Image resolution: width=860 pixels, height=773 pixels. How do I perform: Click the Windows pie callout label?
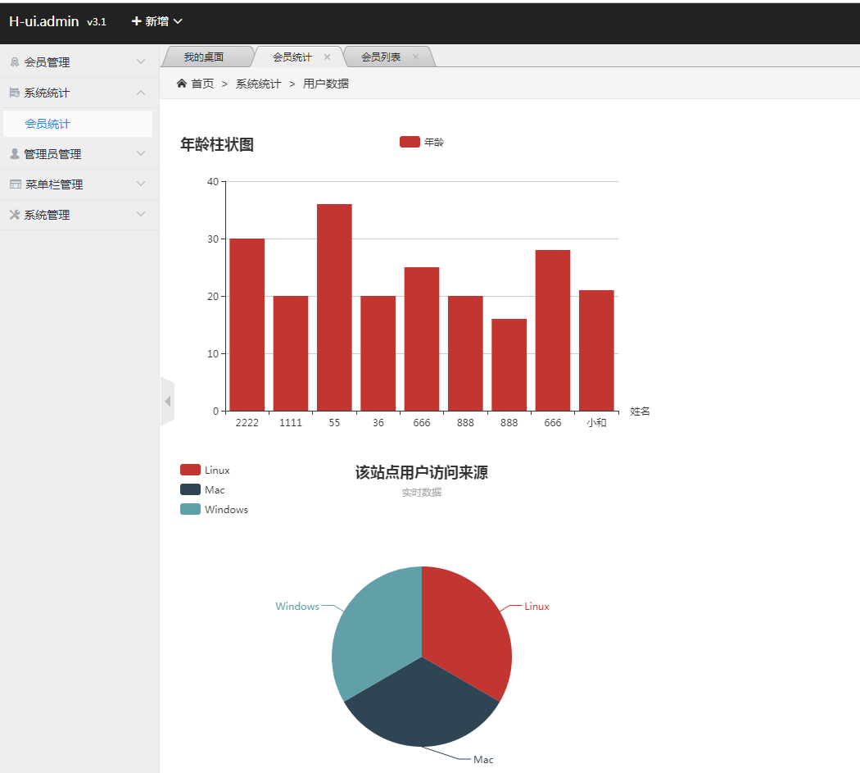(x=297, y=606)
